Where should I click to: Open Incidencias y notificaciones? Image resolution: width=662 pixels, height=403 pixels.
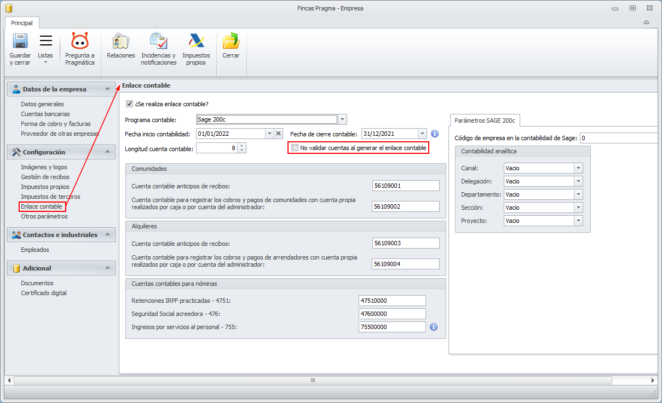coord(159,49)
